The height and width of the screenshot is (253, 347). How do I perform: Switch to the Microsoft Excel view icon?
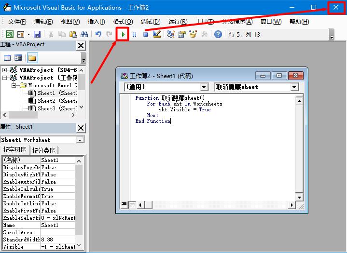[9, 34]
